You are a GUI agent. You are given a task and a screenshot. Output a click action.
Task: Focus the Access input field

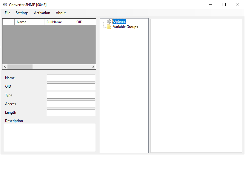coord(71,104)
